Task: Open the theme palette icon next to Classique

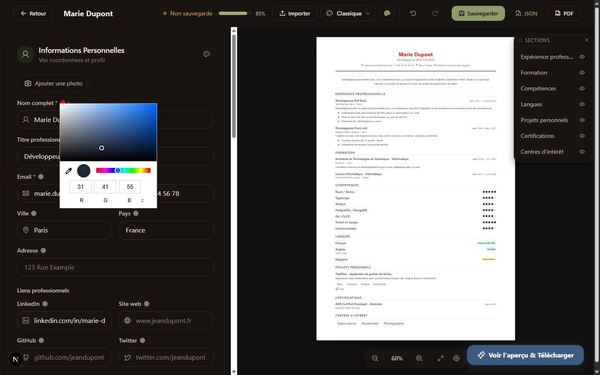Action: [x=387, y=13]
